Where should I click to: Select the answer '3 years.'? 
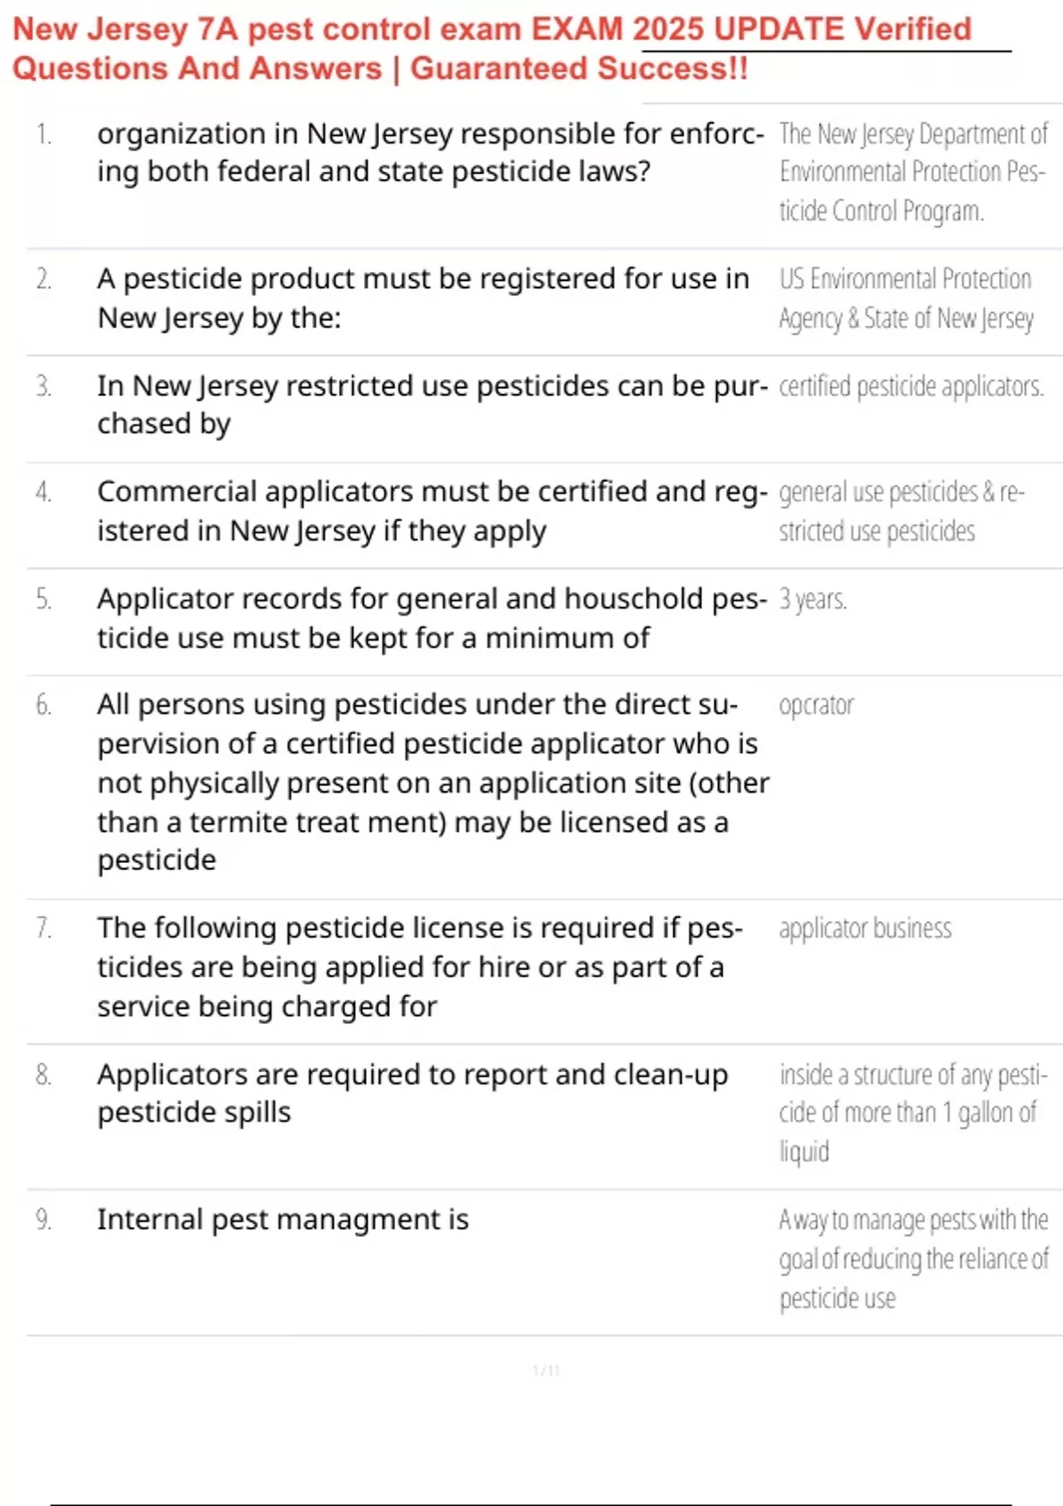[x=812, y=600]
